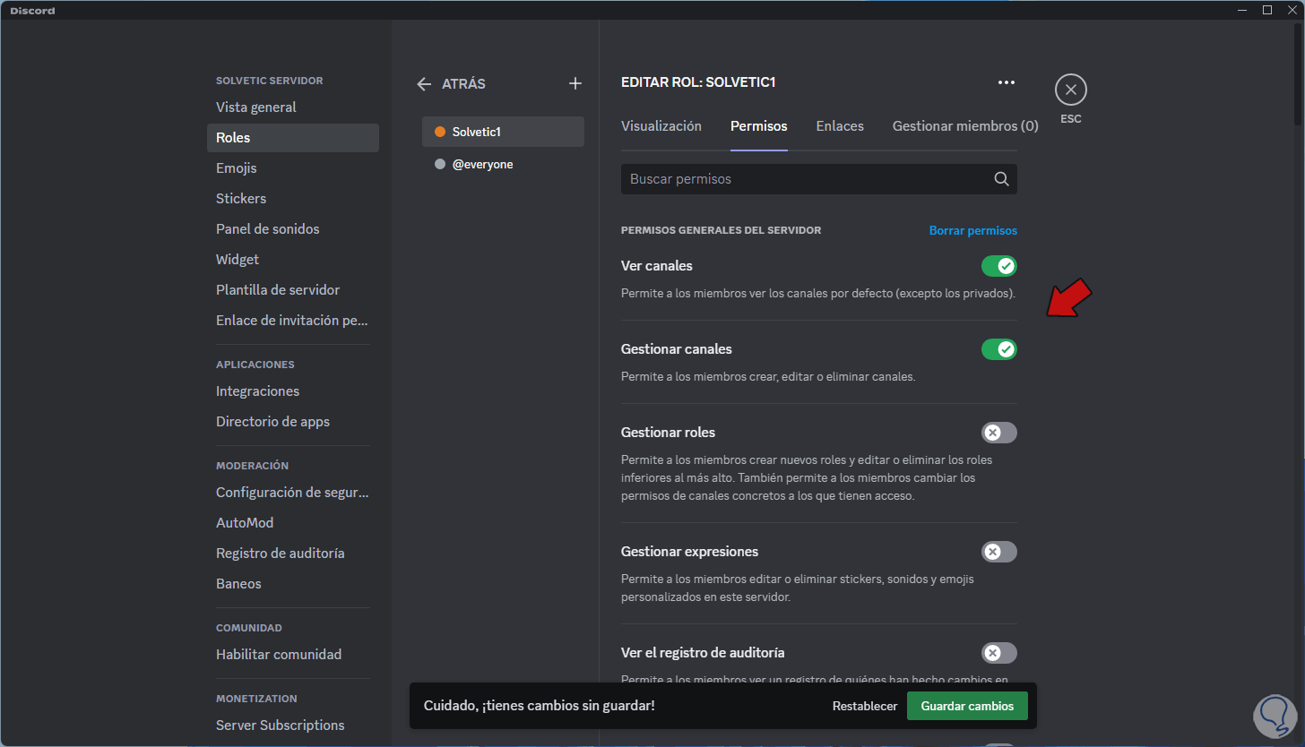Turn off the Gestionar canales toggle
1305x747 pixels.
click(x=998, y=349)
